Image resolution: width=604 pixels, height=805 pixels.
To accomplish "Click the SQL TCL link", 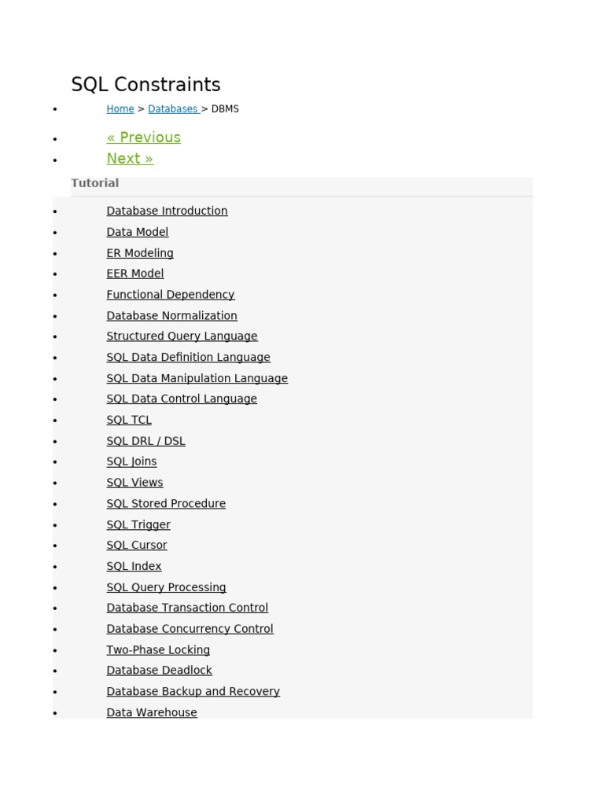I will pos(129,420).
